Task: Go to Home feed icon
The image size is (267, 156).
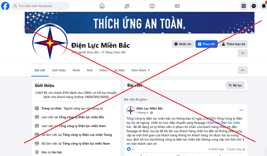Action: [102, 6]
